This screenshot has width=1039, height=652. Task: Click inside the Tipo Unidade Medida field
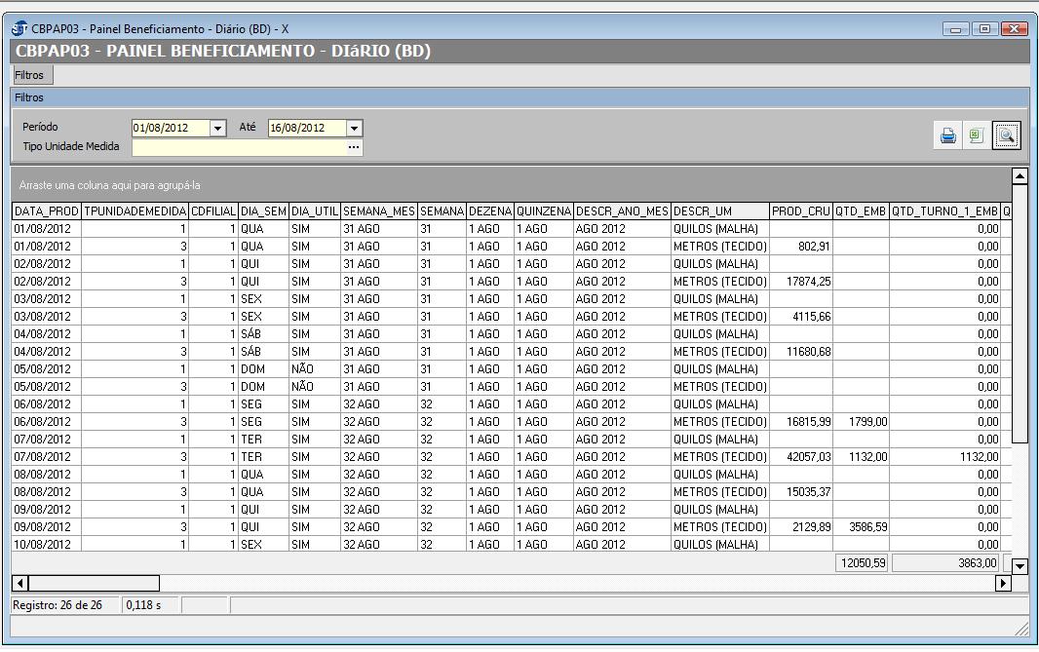[x=238, y=147]
